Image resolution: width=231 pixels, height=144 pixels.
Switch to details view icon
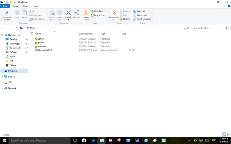[x=224, y=134]
